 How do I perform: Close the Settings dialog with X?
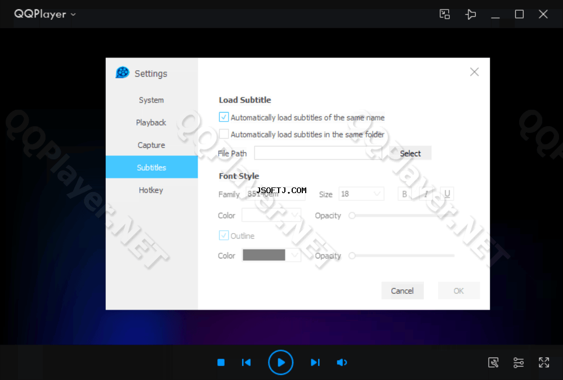[x=474, y=72]
